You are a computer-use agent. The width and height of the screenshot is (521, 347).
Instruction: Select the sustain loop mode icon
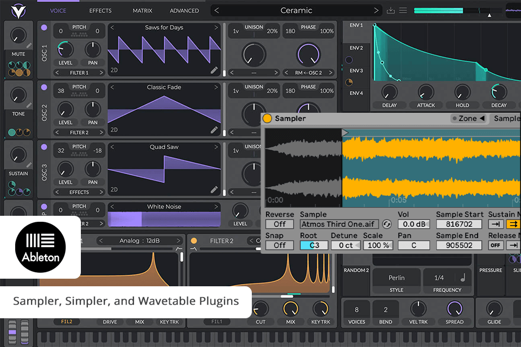[513, 224]
